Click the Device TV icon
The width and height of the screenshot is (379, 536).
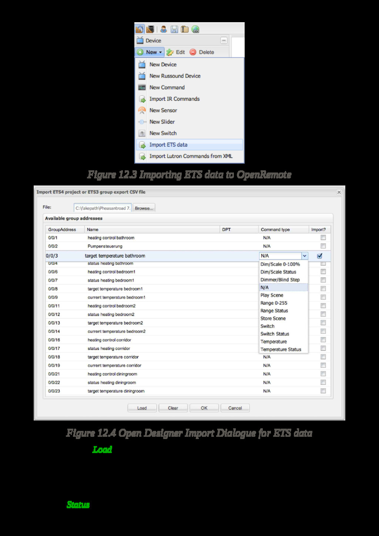pos(140,40)
